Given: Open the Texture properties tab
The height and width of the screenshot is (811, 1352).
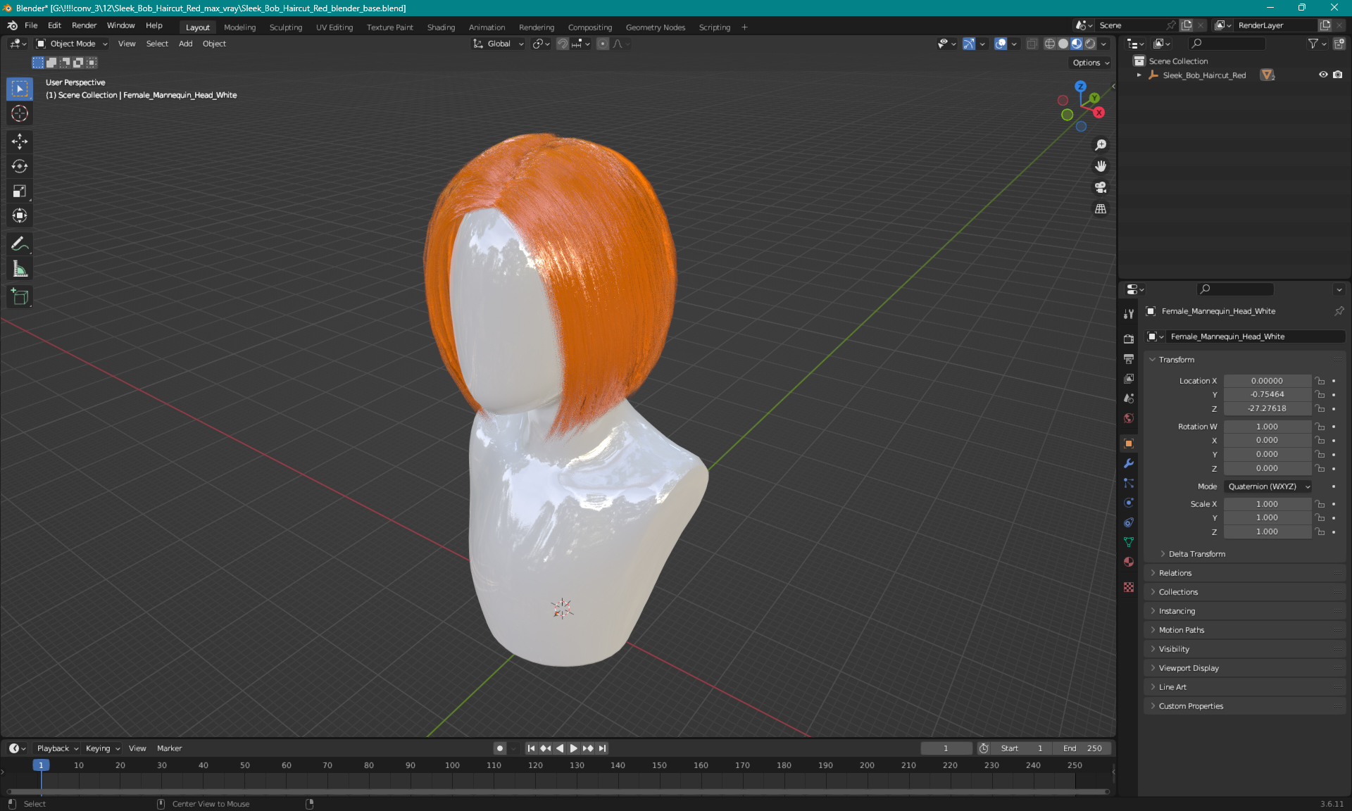Looking at the screenshot, I should [1129, 587].
